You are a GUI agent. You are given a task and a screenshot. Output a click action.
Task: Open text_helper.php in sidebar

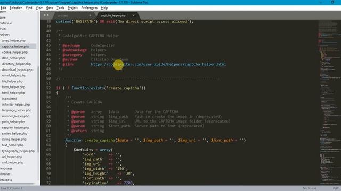pos(13,145)
